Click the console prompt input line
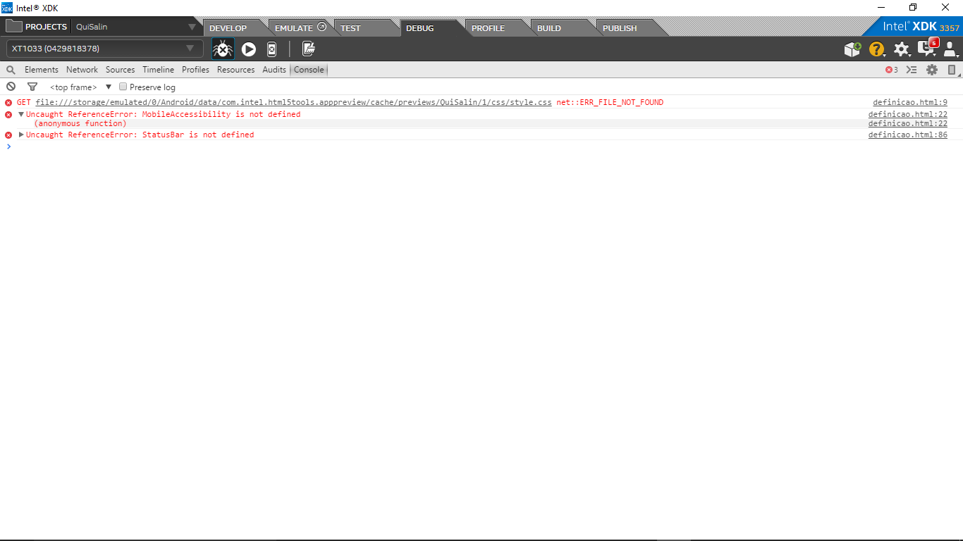Screen dimensions: 963x541 coord(481,147)
